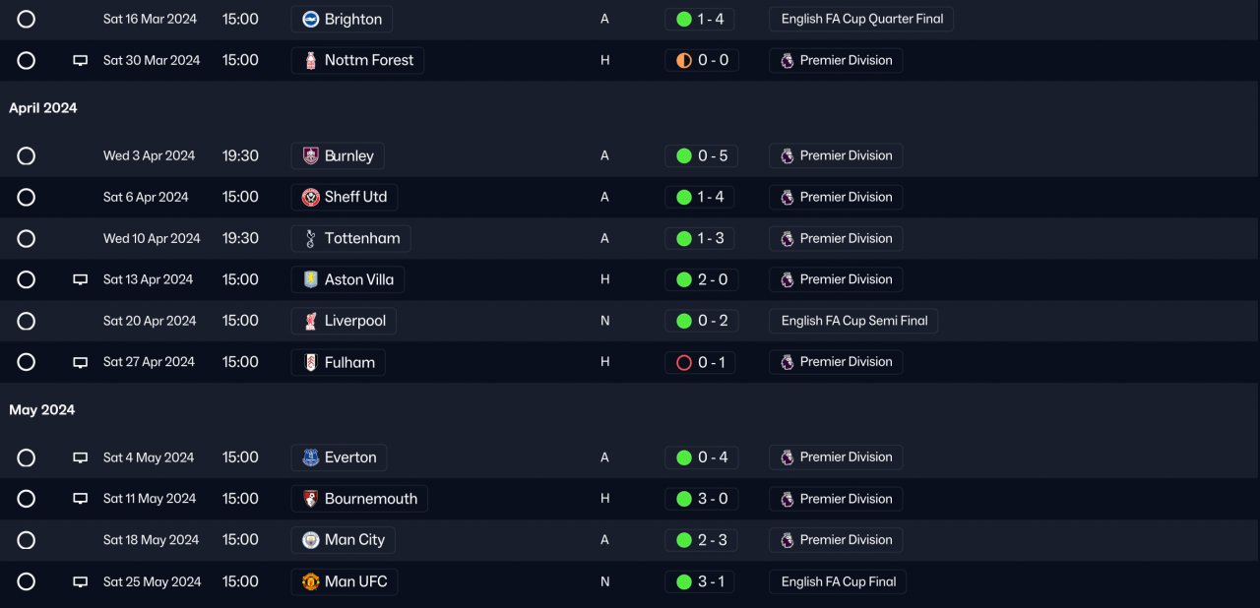The height and width of the screenshot is (608, 1260).
Task: Click the Aston Villa crest icon
Action: click(x=311, y=279)
